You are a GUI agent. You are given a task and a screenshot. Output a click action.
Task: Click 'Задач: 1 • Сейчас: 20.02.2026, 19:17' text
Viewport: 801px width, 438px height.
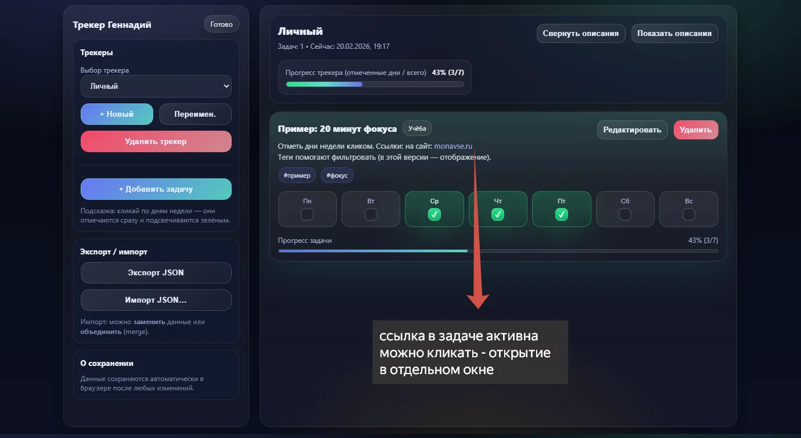tap(334, 46)
